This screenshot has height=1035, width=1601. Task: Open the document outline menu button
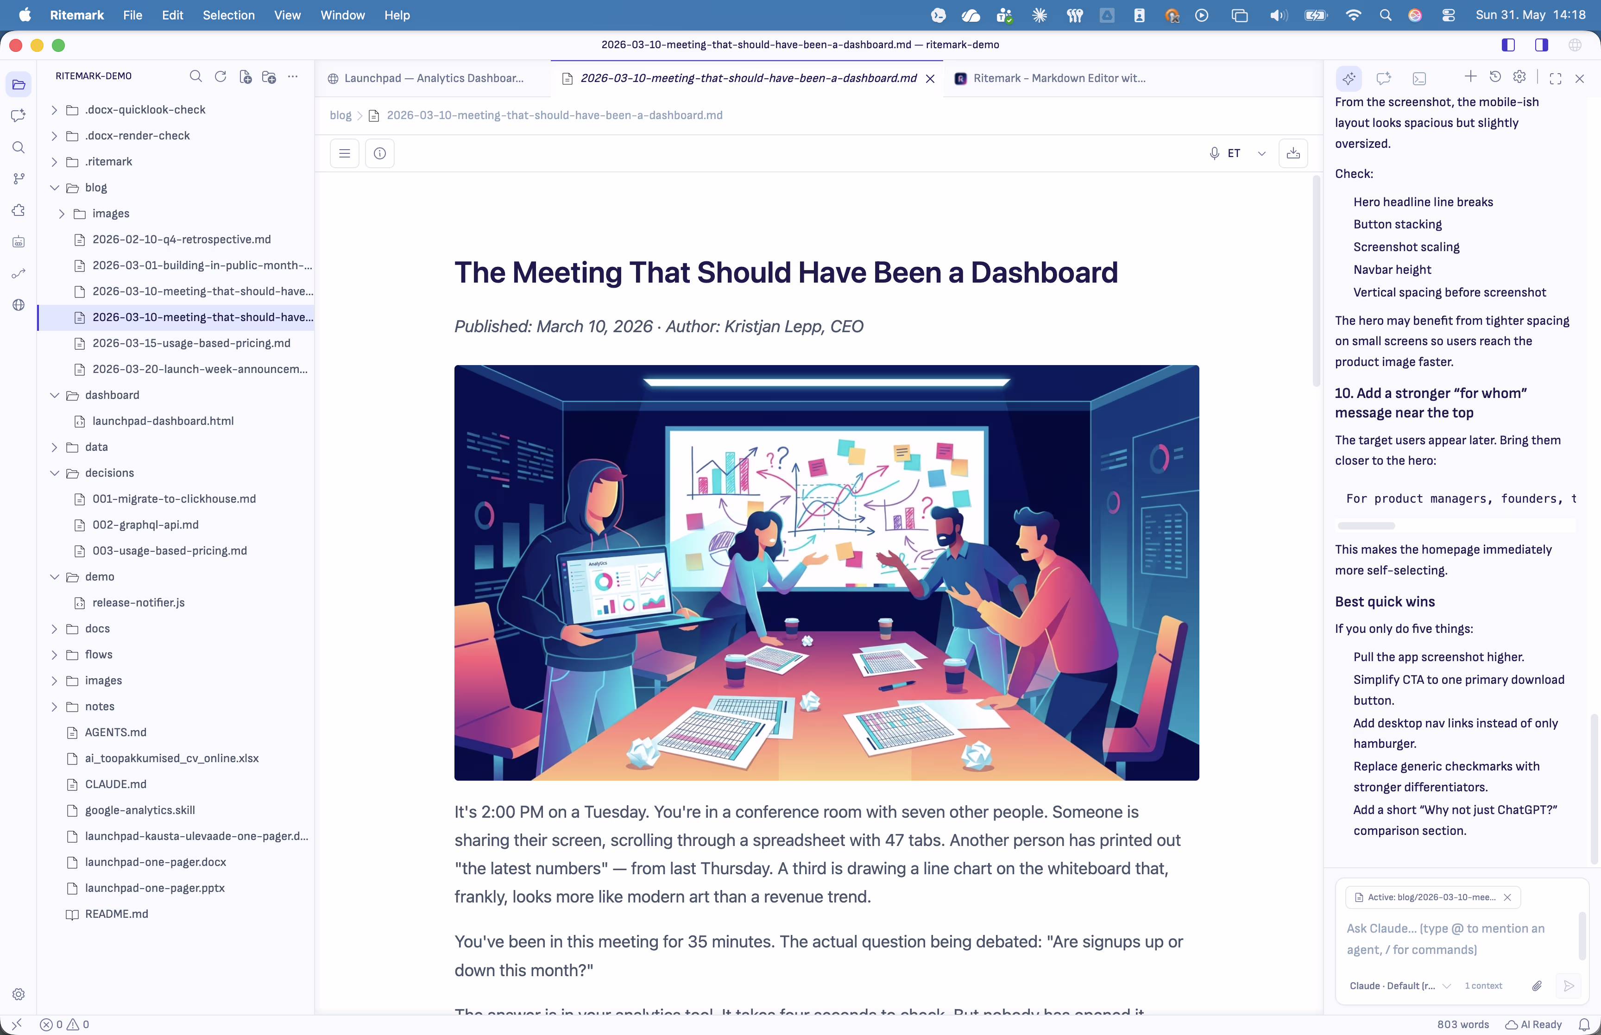click(345, 153)
